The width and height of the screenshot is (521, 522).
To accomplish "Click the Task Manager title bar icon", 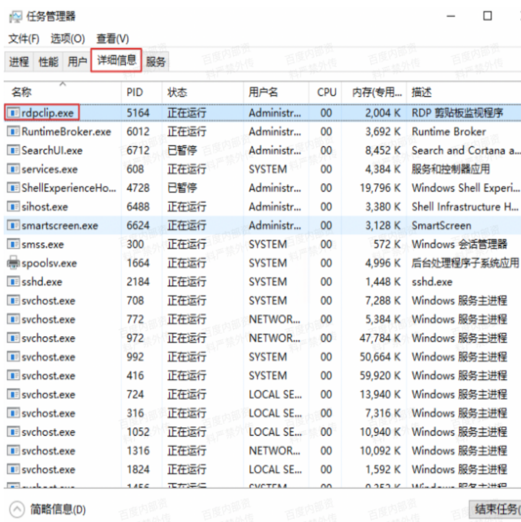I will pyautogui.click(x=16, y=17).
